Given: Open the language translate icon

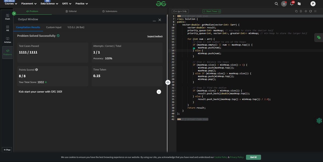Looking at the screenshot, I should pyautogui.click(x=299, y=4).
